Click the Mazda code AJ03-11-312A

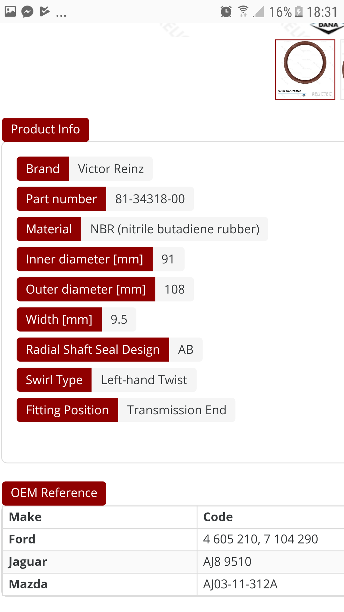pos(240,584)
